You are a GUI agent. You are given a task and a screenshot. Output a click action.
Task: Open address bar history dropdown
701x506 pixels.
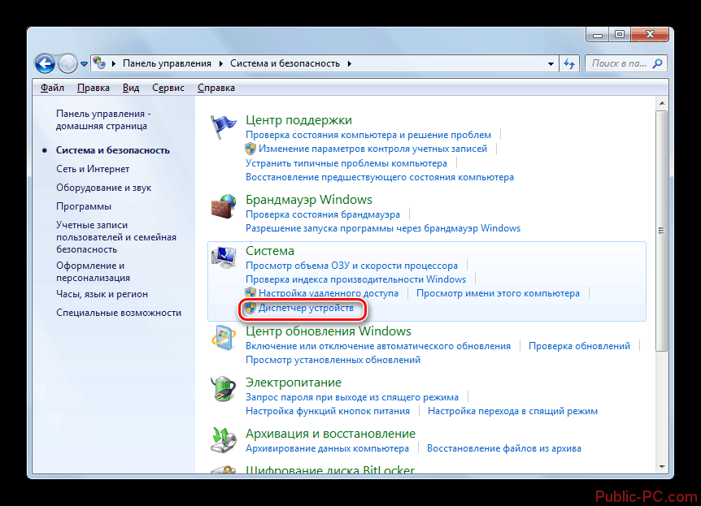[x=551, y=64]
